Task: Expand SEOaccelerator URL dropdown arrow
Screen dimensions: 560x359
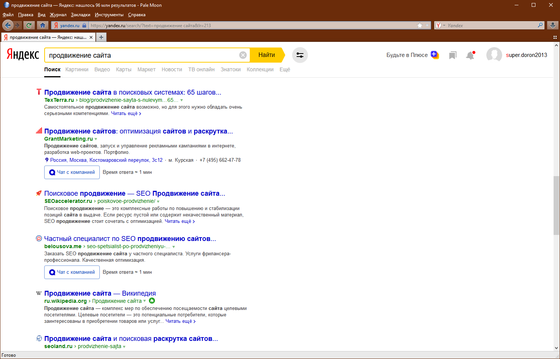Action: coord(158,201)
